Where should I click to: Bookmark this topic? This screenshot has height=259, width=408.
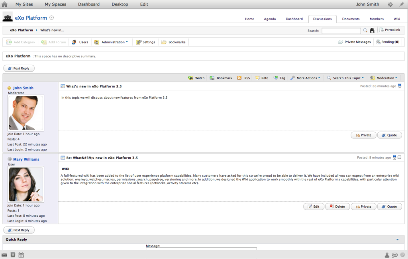point(221,78)
